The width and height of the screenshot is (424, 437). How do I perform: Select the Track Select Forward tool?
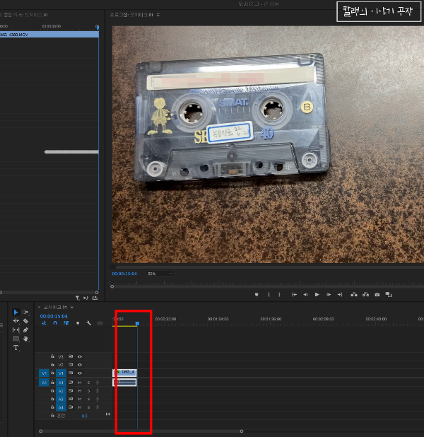tap(25, 312)
